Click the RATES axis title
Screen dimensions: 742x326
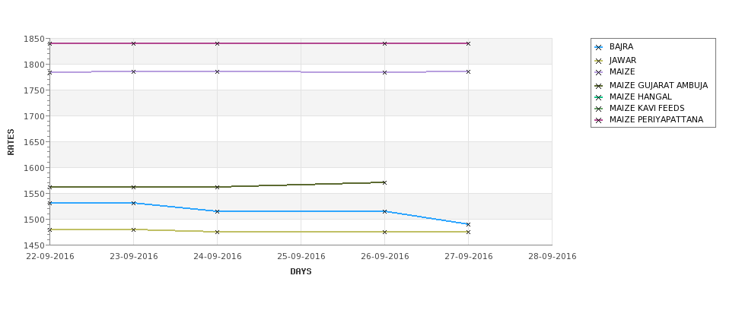coord(11,142)
